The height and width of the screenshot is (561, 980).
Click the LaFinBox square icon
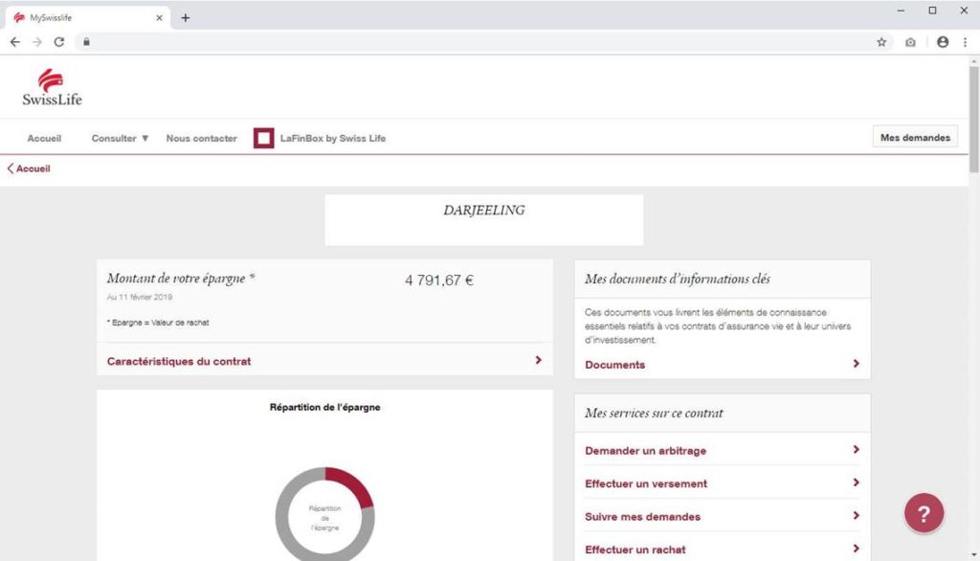click(x=264, y=138)
